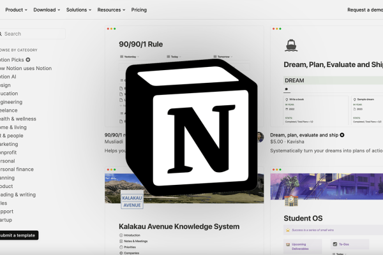This screenshot has height=255, width=383.
Task: Open Reading & writing category
Action: (x=18, y=194)
